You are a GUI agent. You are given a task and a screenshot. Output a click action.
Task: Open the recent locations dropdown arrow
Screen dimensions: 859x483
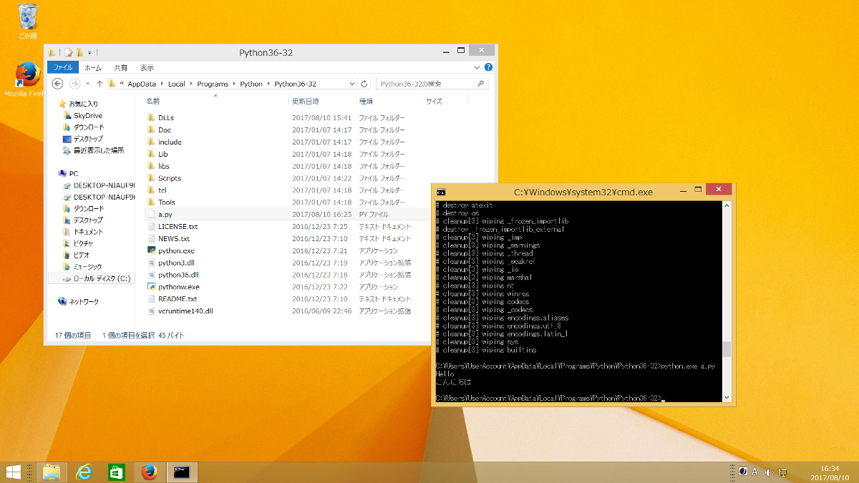click(x=87, y=84)
